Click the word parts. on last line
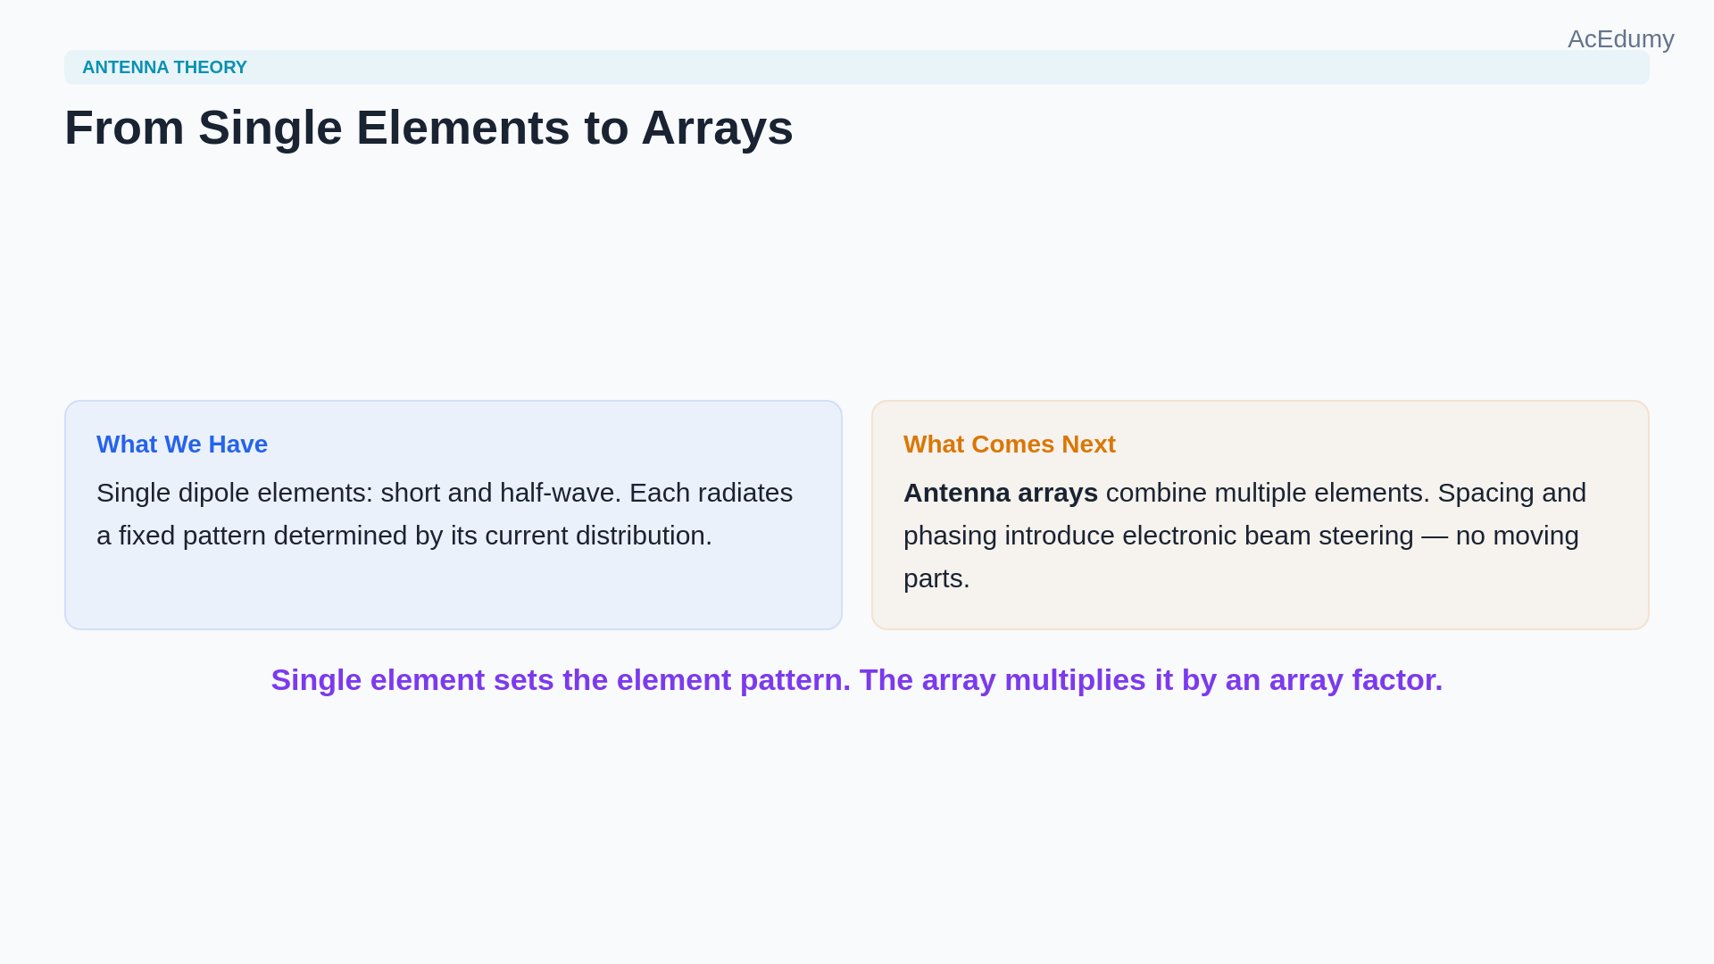The width and height of the screenshot is (1714, 964). coord(936,578)
